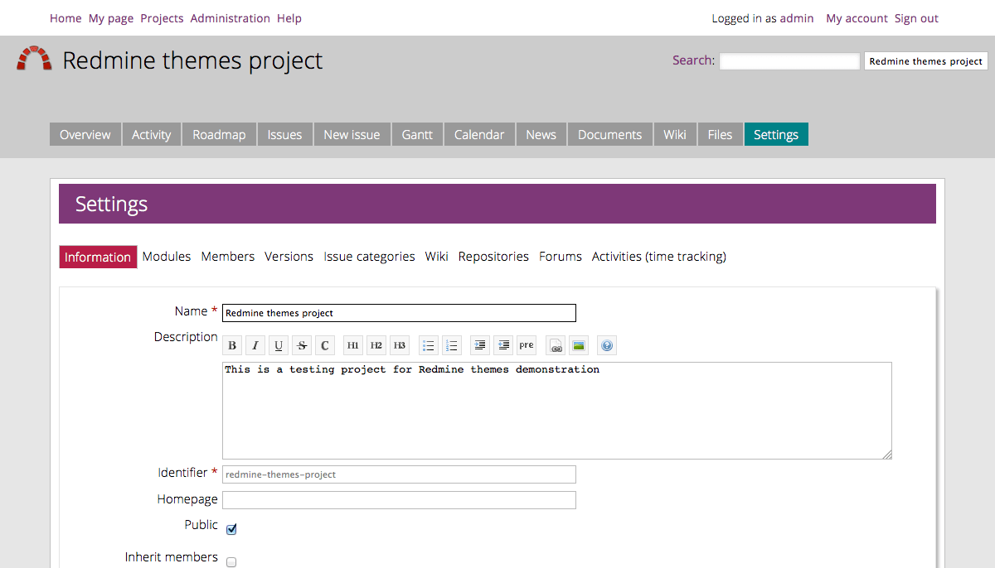Open the Administration link
995x568 pixels.
(230, 18)
